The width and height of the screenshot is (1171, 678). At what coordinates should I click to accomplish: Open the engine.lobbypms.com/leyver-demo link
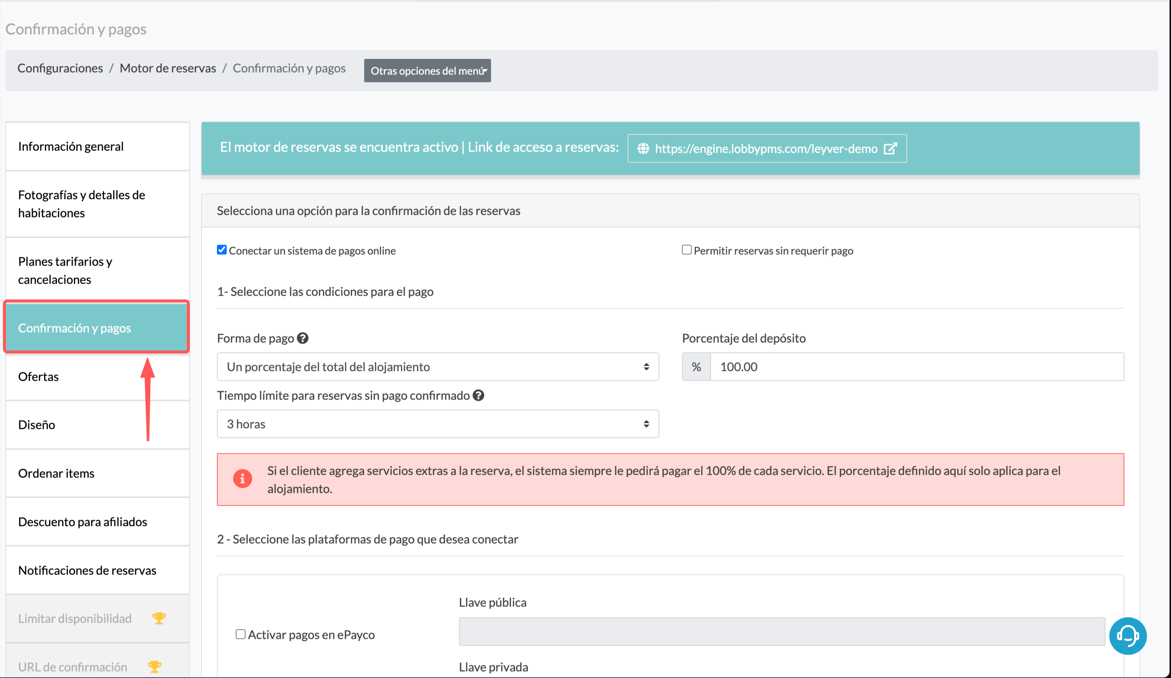click(x=767, y=149)
